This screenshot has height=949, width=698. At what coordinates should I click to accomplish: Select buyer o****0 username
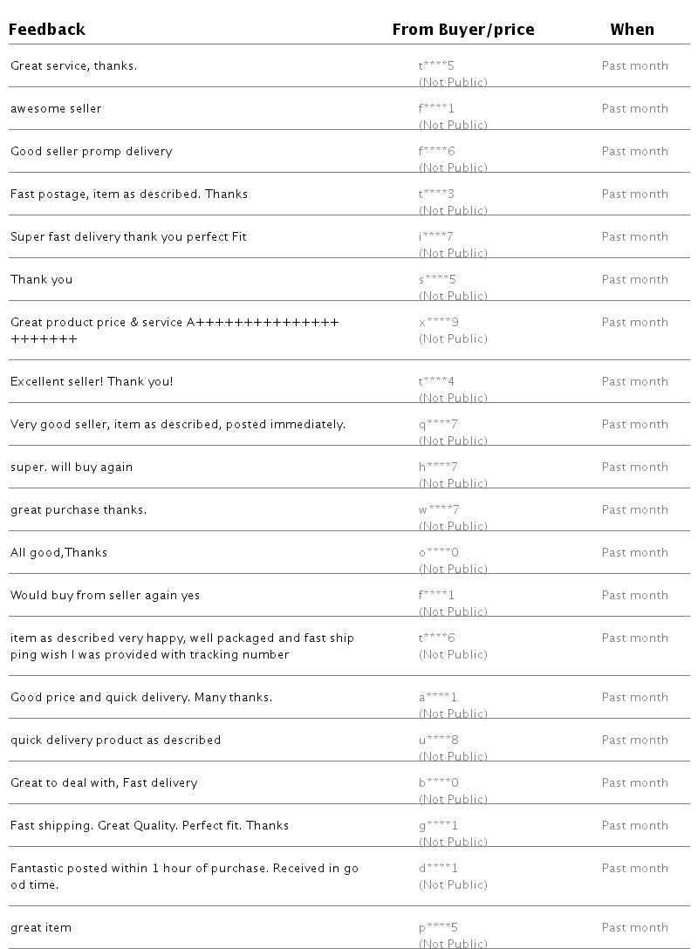(438, 552)
